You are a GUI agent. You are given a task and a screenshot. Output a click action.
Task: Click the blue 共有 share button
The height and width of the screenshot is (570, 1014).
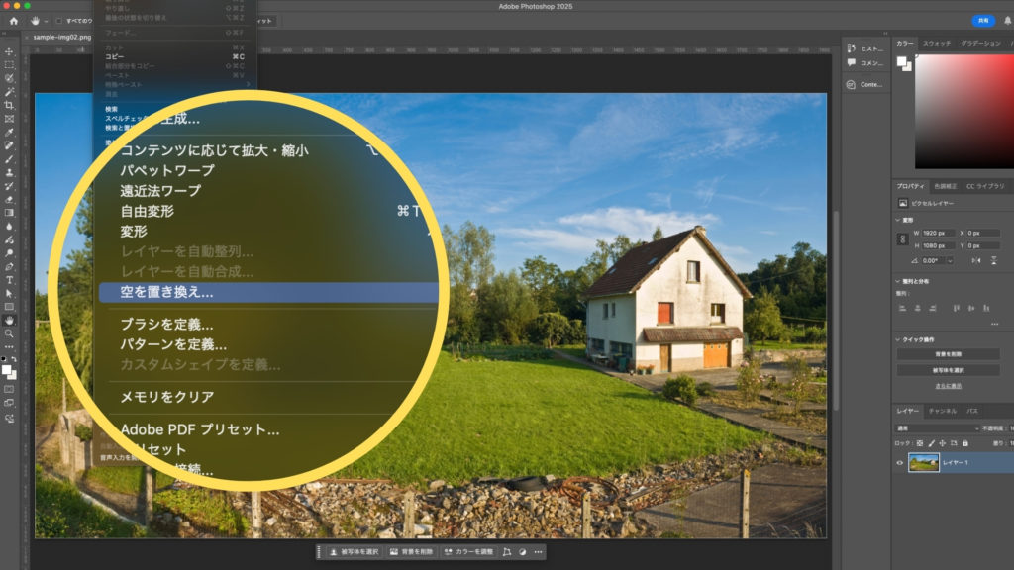(982, 20)
